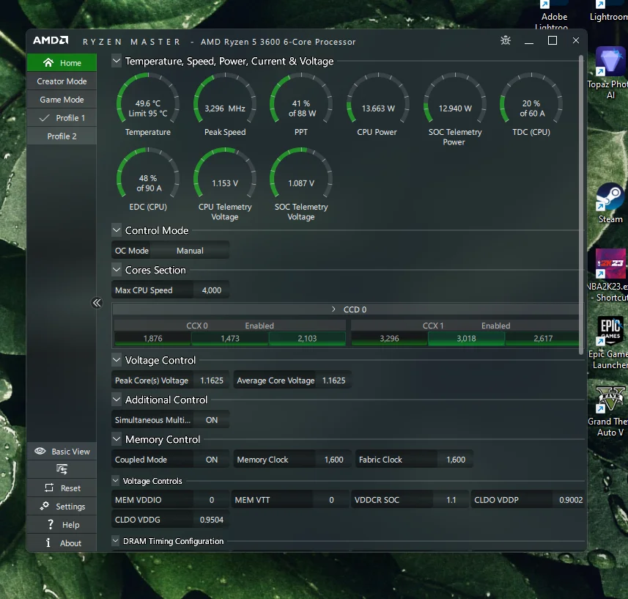Click the core bar showing 3,296
The image size is (628, 599).
coord(389,338)
